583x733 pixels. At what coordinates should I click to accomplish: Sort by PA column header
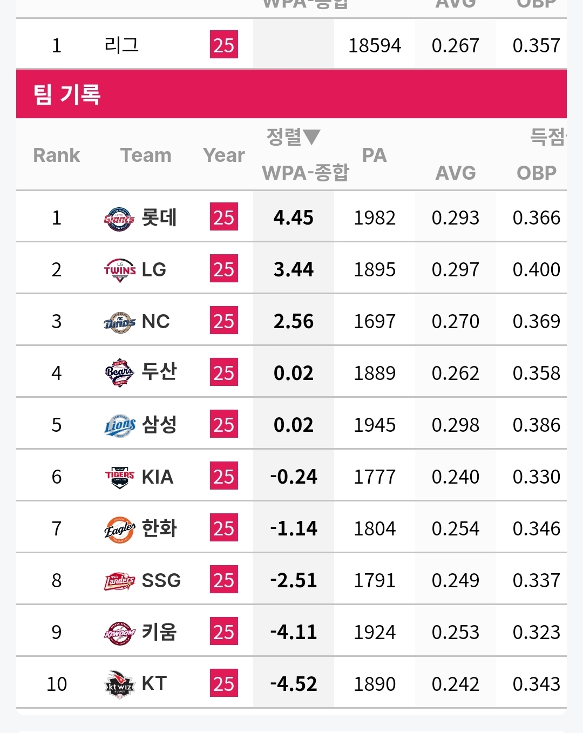tap(374, 155)
